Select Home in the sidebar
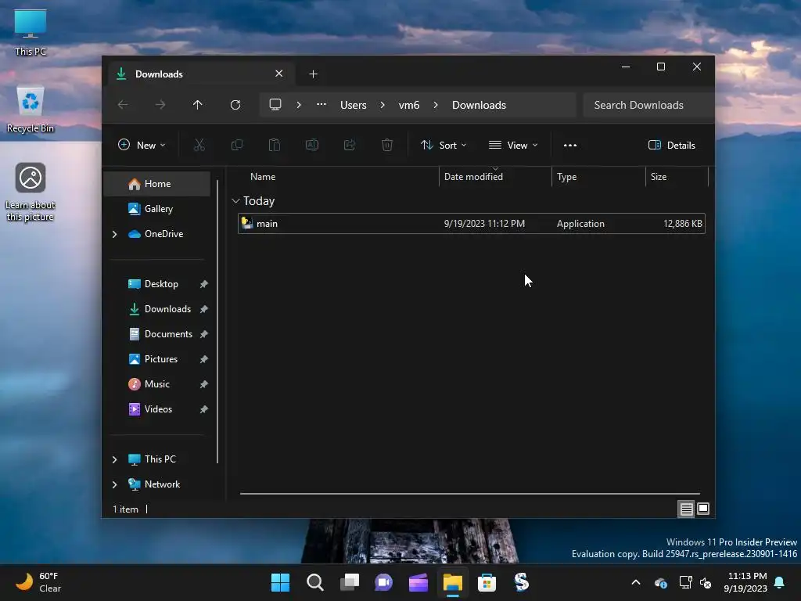Viewport: 801px width, 601px height. click(157, 183)
